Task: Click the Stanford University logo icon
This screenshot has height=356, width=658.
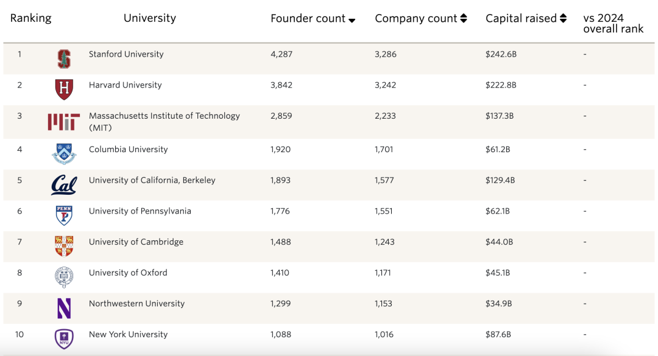Action: [x=64, y=58]
